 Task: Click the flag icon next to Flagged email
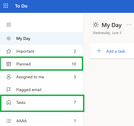(x=8, y=90)
